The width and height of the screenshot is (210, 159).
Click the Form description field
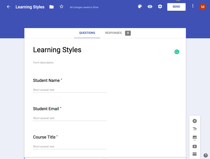coord(43,63)
